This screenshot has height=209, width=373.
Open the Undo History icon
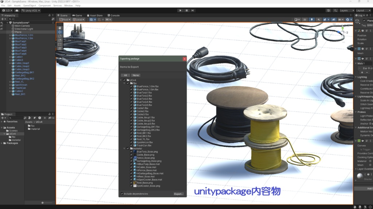point(329,11)
